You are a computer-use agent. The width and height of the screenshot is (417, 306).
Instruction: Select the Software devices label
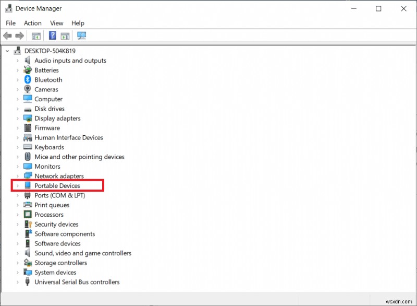(x=57, y=243)
